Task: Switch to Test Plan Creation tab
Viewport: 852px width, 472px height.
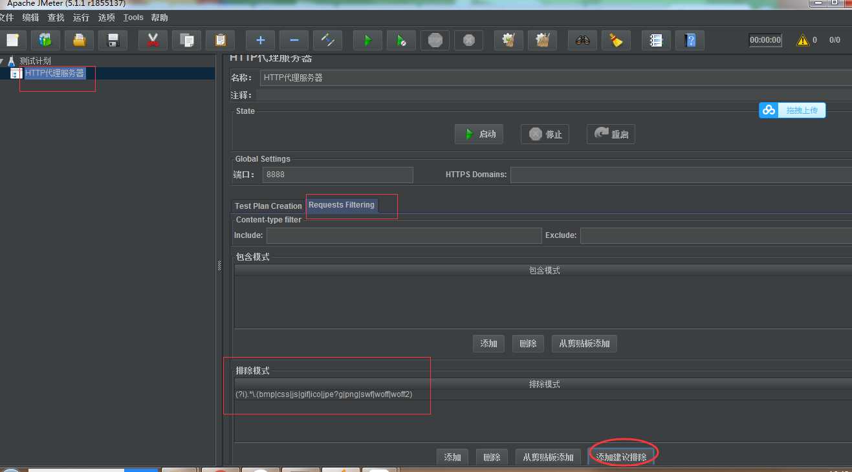Action: (268, 206)
